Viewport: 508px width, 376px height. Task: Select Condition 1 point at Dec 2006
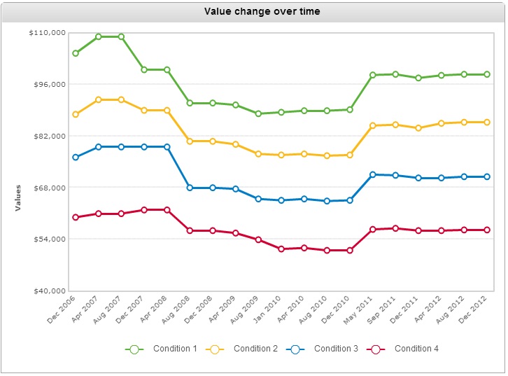point(76,53)
